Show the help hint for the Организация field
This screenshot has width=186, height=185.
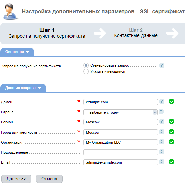pyautogui.click(x=162, y=142)
